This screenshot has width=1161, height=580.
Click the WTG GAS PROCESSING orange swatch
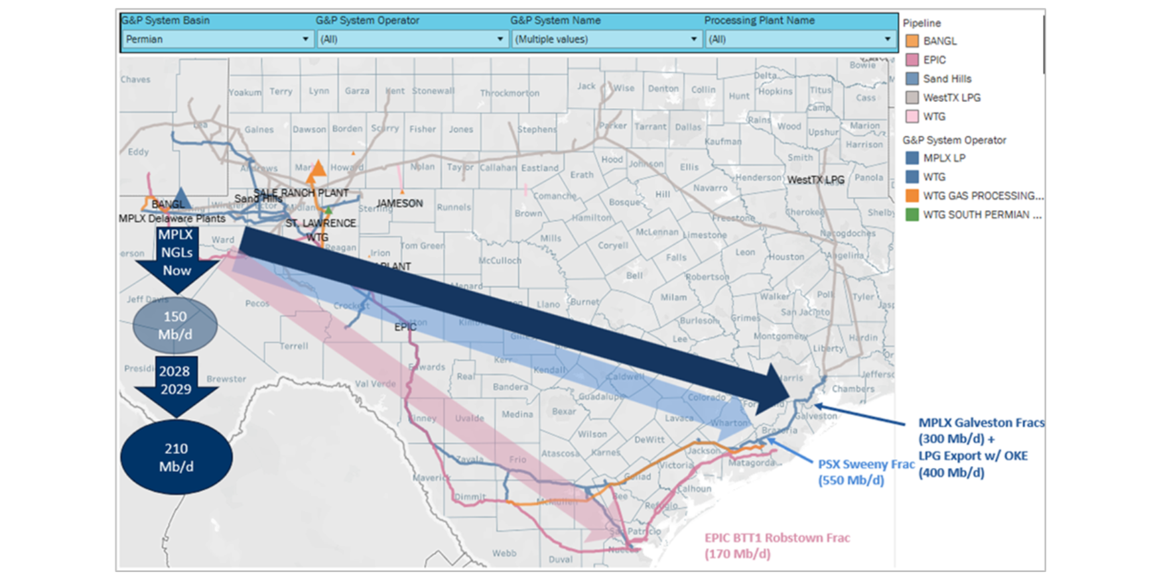912,196
